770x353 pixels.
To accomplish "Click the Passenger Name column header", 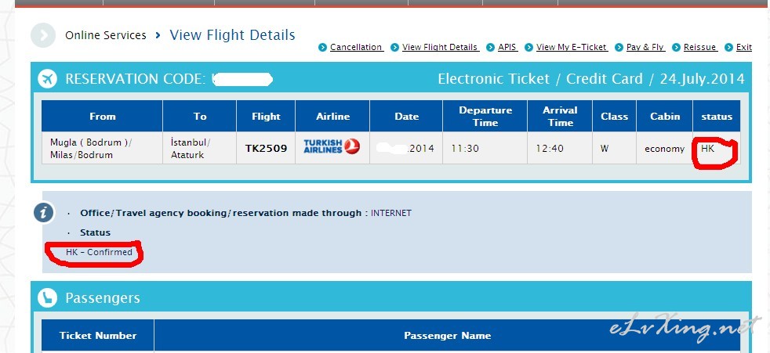I will click(x=448, y=336).
